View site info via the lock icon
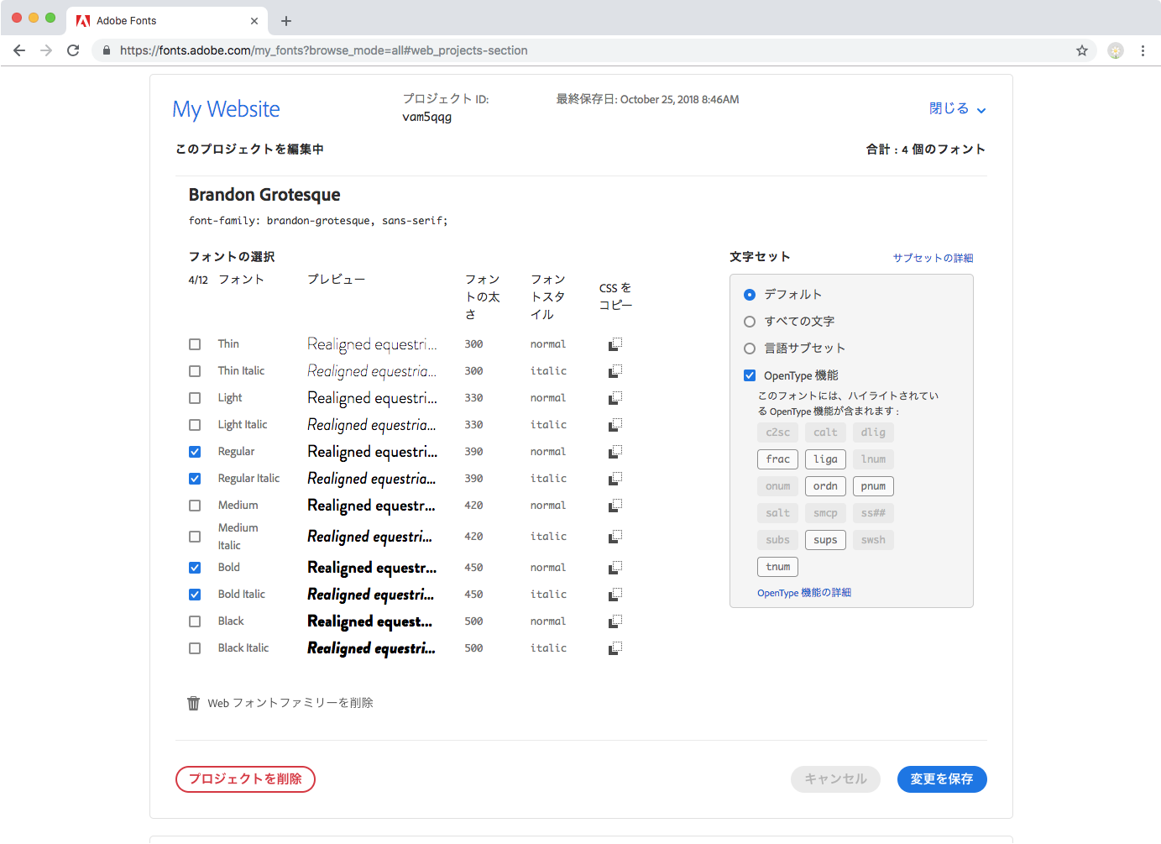Viewport: 1161px width, 844px height. point(107,50)
